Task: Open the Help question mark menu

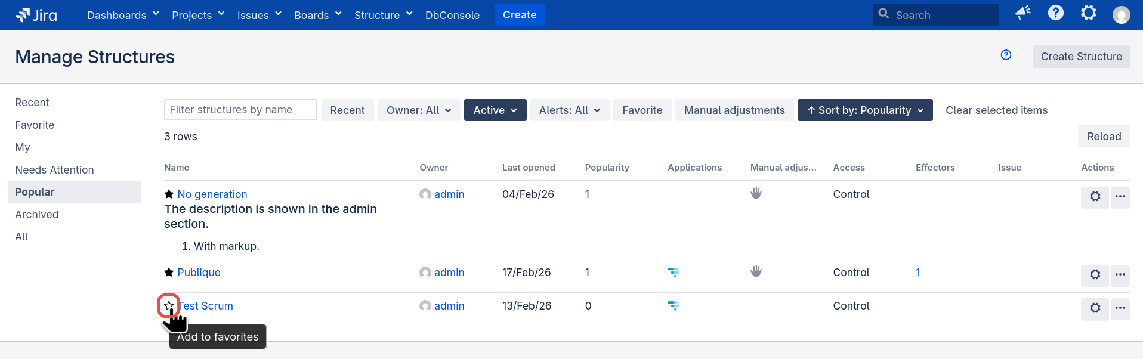Action: pos(1056,13)
